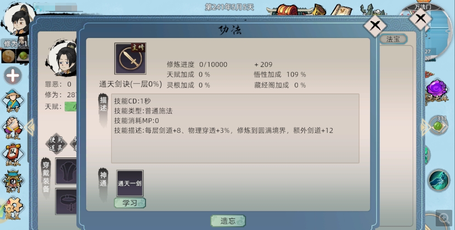Open the 宗门 sect sidebar icon
455x230 pixels.
pos(12,181)
